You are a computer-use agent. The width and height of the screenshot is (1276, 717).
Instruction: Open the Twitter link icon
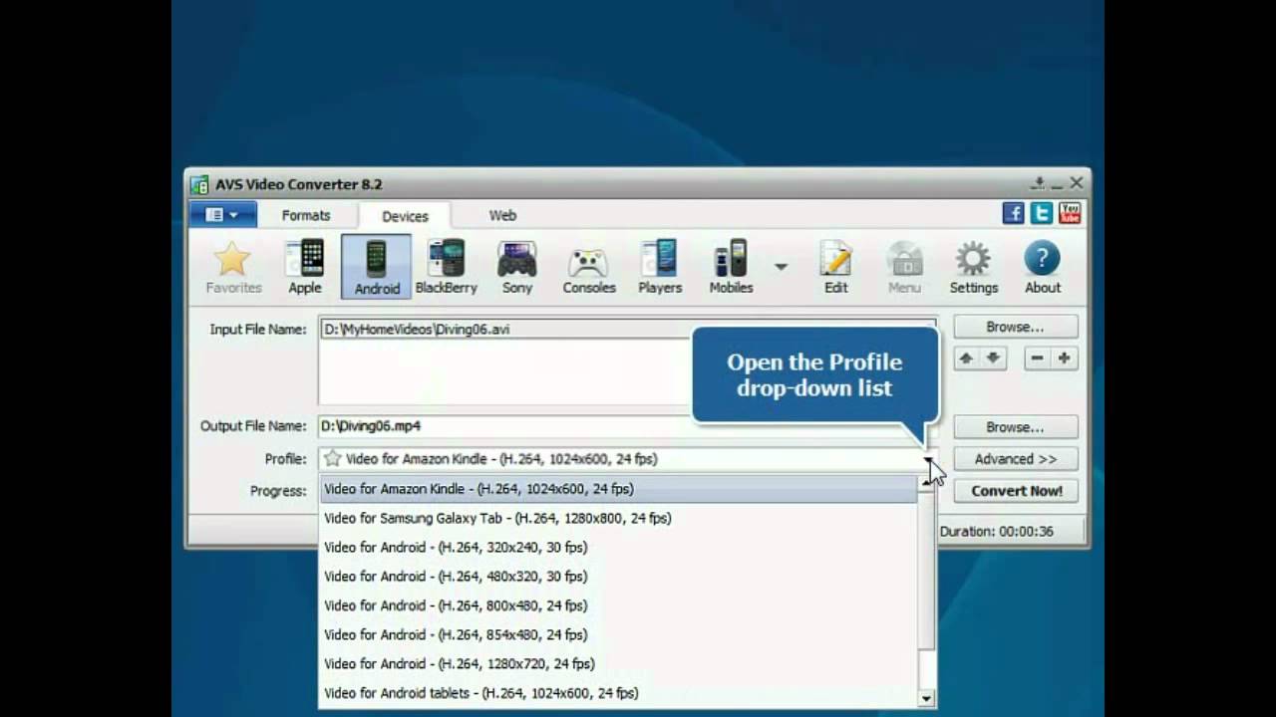[x=1042, y=213]
